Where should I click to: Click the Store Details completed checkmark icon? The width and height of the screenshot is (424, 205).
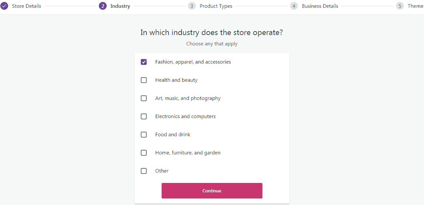(4, 6)
